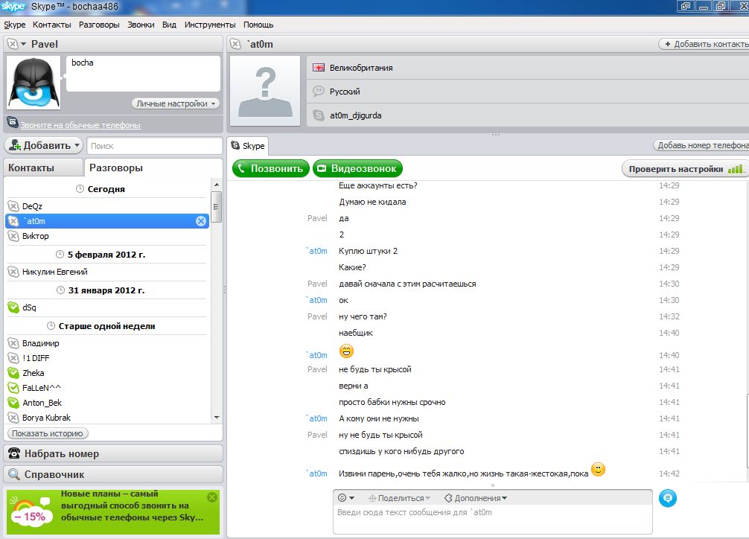Click the Великобритания flag icon
This screenshot has width=749, height=539.
319,68
